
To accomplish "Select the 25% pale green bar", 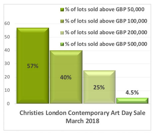I will 99,87.
